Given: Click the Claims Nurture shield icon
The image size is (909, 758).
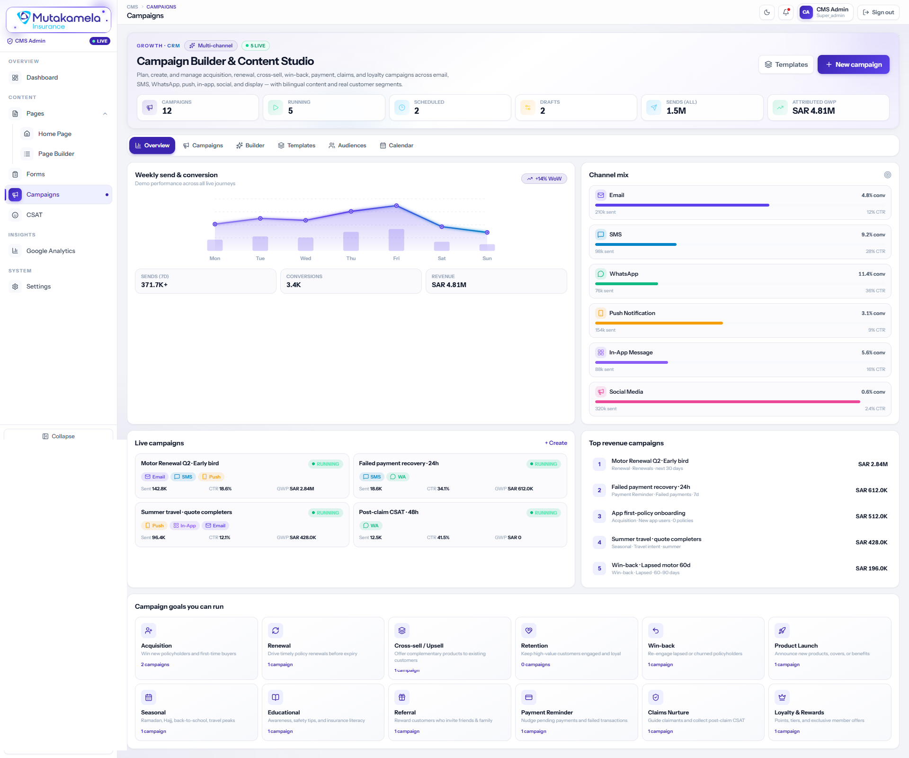Looking at the screenshot, I should [x=656, y=697].
